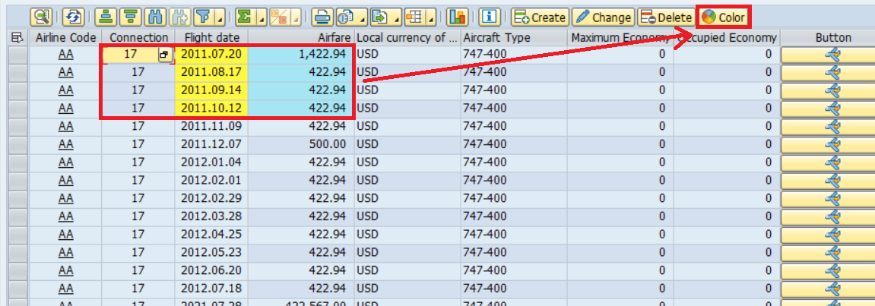
Task: Sort the list in ascending order
Action: coord(105,17)
